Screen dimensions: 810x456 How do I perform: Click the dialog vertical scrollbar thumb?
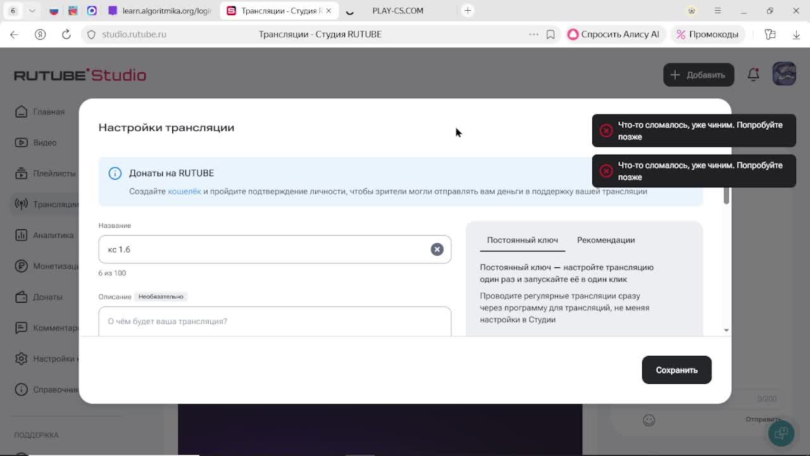[726, 196]
